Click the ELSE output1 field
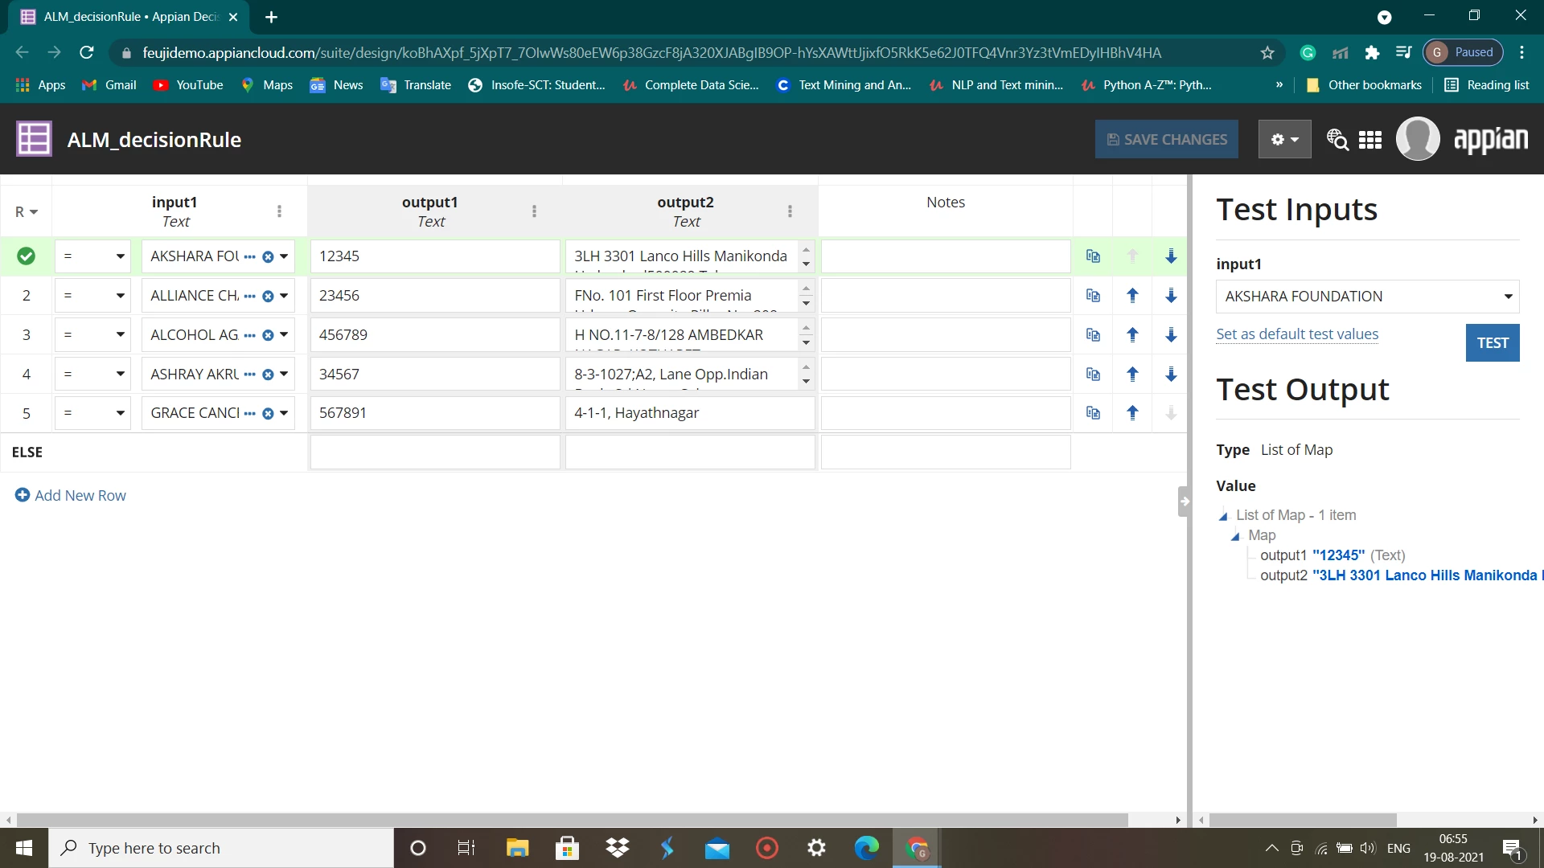Image resolution: width=1544 pixels, height=868 pixels. tap(435, 452)
